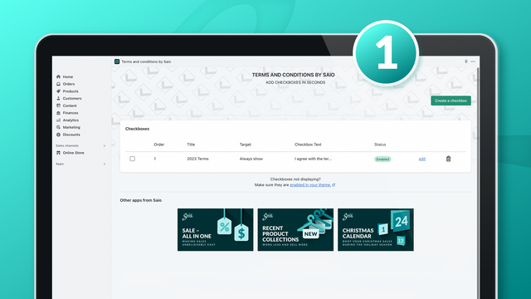Open Sale – All in One app banner

pos(216,230)
